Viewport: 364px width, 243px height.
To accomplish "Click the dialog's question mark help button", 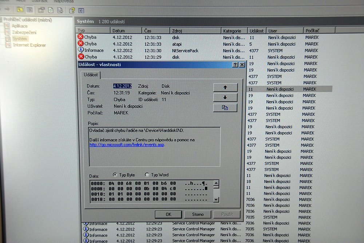I will [235, 65].
